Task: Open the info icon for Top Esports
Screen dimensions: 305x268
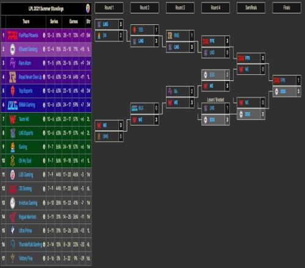Action: tap(44, 91)
